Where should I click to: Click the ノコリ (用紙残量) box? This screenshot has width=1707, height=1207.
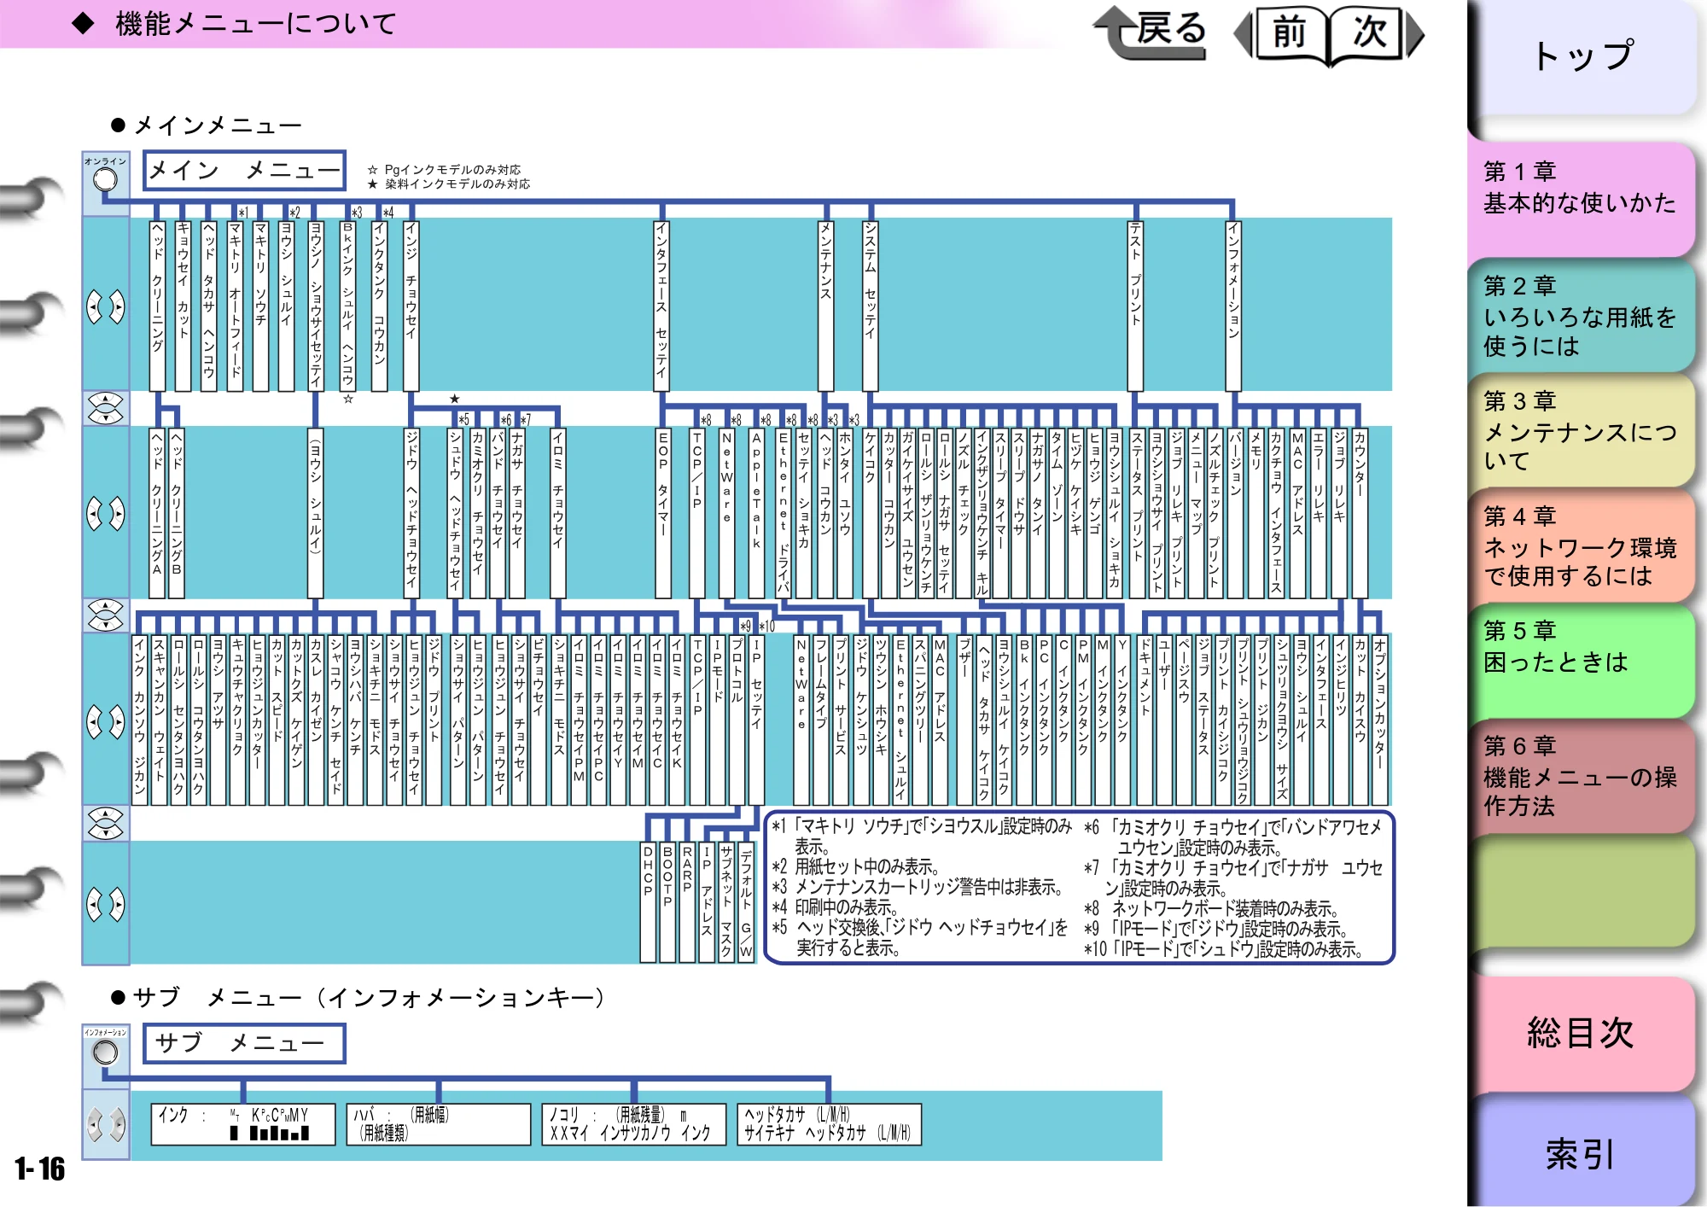pos(634,1124)
